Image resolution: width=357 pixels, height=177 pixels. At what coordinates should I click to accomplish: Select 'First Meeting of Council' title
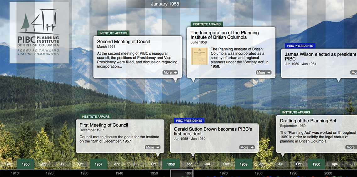104,125
